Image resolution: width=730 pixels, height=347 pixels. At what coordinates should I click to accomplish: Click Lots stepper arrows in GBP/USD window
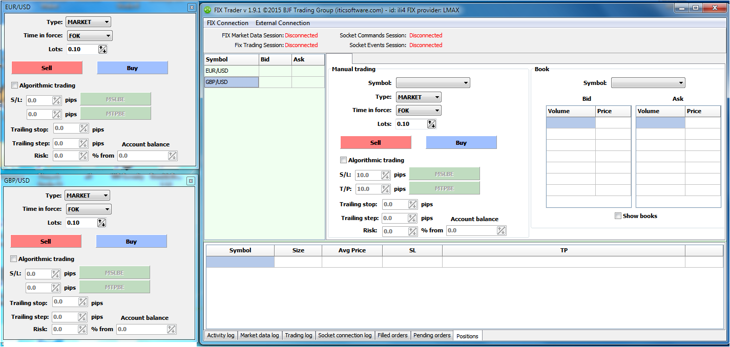(101, 223)
